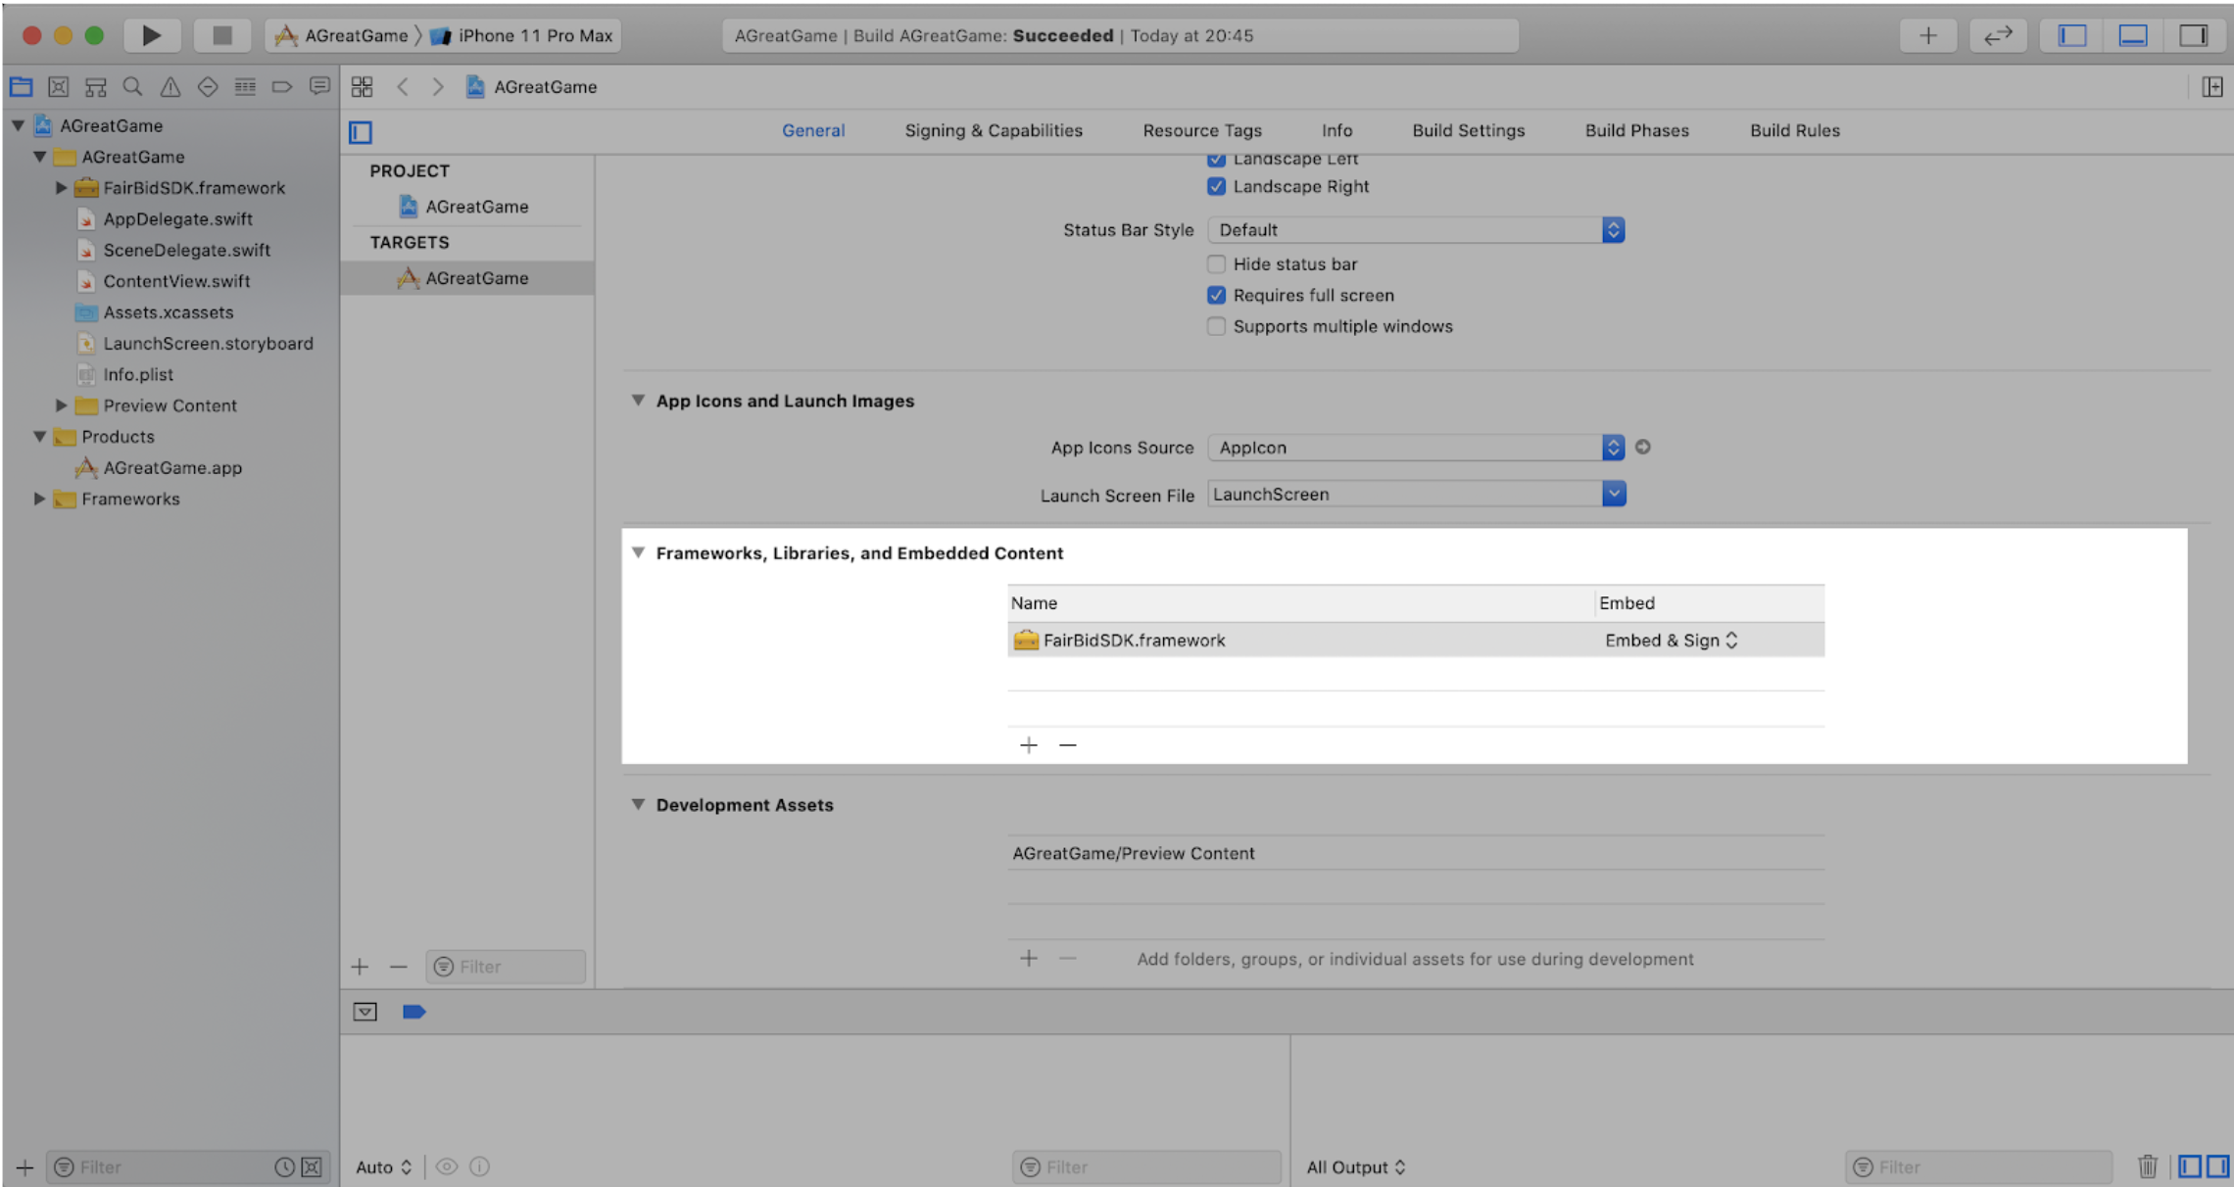Toggle the Debug area panel
This screenshot has width=2234, height=1187.
point(2133,35)
